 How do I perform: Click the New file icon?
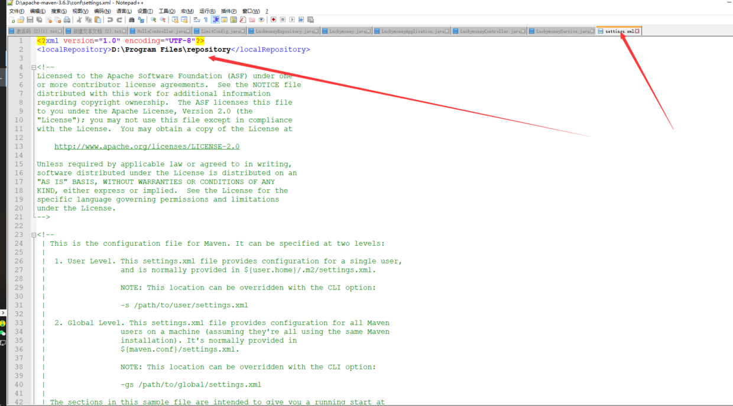coord(12,20)
